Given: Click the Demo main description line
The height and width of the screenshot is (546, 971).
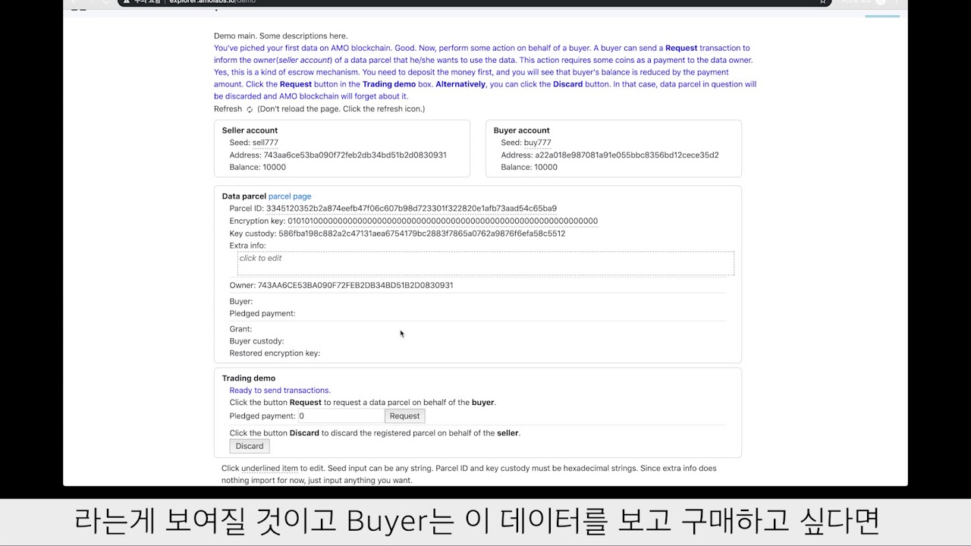Looking at the screenshot, I should click(x=281, y=36).
